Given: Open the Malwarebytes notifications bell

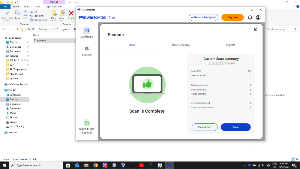Looking at the screenshot, I should pos(250,17).
